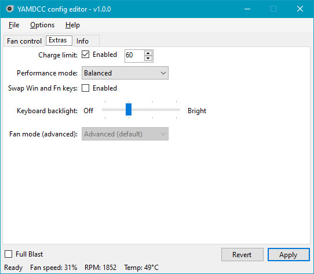Click the Off label beside the backlight slider
Screen dimensions: 314x274
[88, 111]
